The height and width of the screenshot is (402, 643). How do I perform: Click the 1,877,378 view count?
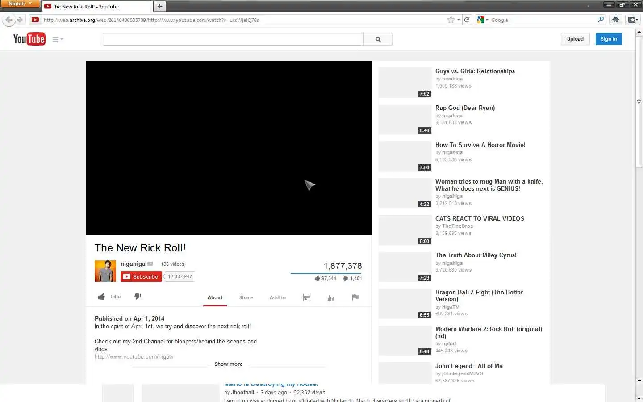tap(342, 266)
